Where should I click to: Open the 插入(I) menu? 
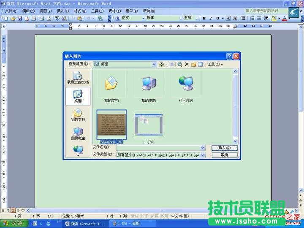click(x=63, y=11)
